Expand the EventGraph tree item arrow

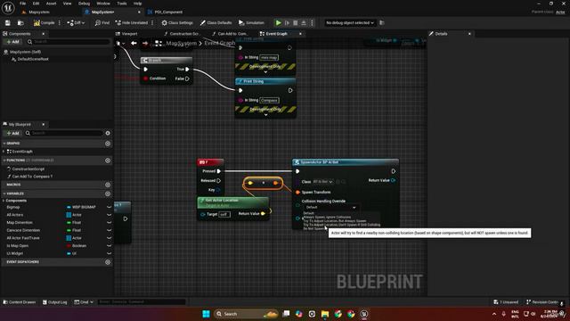4,152
